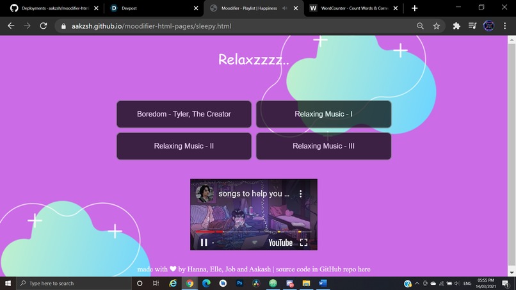Open Microsoft Edge from the taskbar

(206, 283)
